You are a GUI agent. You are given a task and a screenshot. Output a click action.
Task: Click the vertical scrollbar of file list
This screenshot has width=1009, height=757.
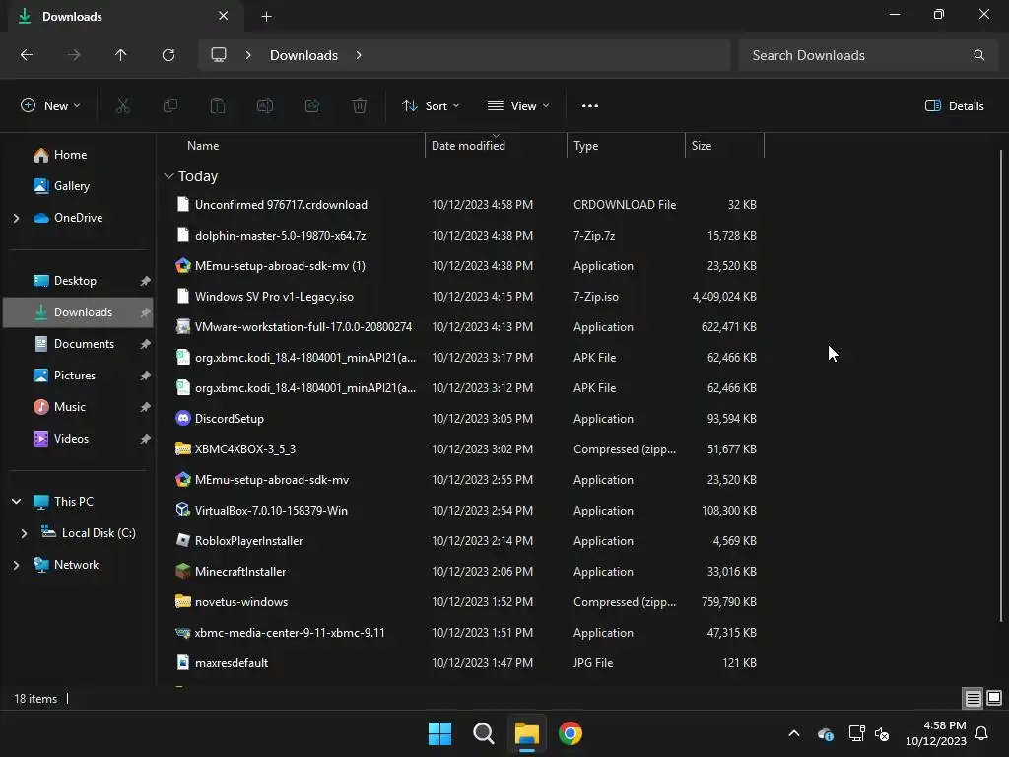click(1001, 386)
